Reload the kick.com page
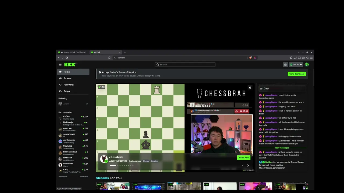The image size is (344, 193). (x=67, y=58)
